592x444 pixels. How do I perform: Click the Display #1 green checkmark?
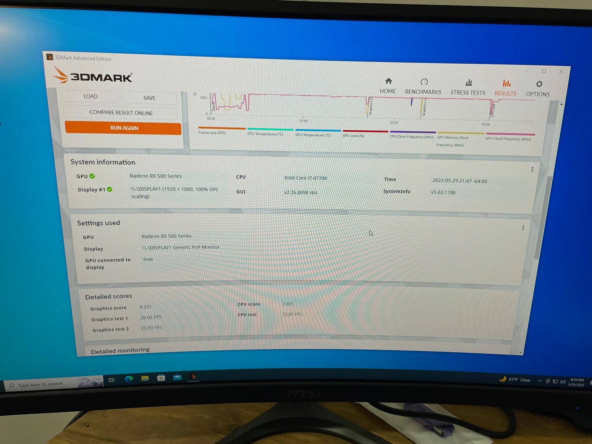[x=110, y=189]
